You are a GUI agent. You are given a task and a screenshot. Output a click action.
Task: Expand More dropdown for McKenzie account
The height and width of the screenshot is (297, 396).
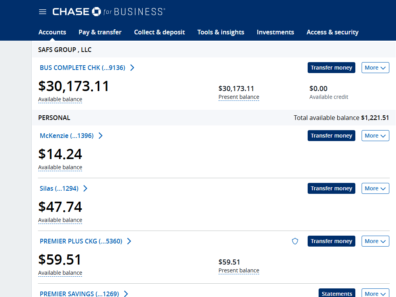point(375,136)
